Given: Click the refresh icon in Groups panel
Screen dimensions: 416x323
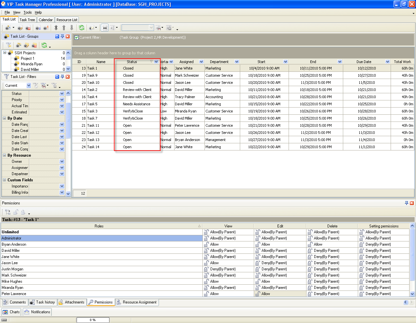Looking at the screenshot, I should point(44,45).
